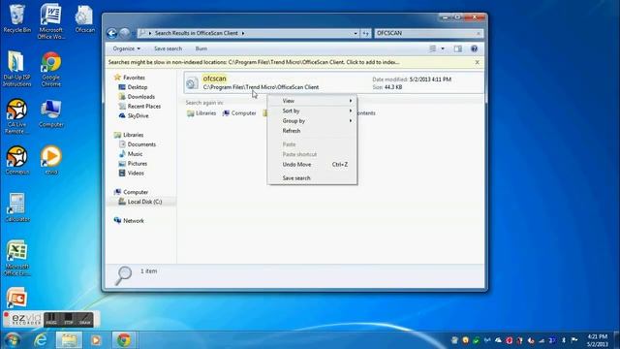Refresh the Explorer address bar
620x349 pixels.
point(366,33)
